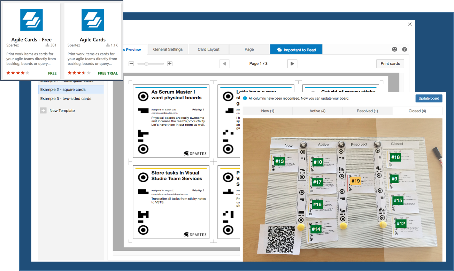This screenshot has width=454, height=271.
Task: Open the Card Layout tab
Action: pos(208,49)
